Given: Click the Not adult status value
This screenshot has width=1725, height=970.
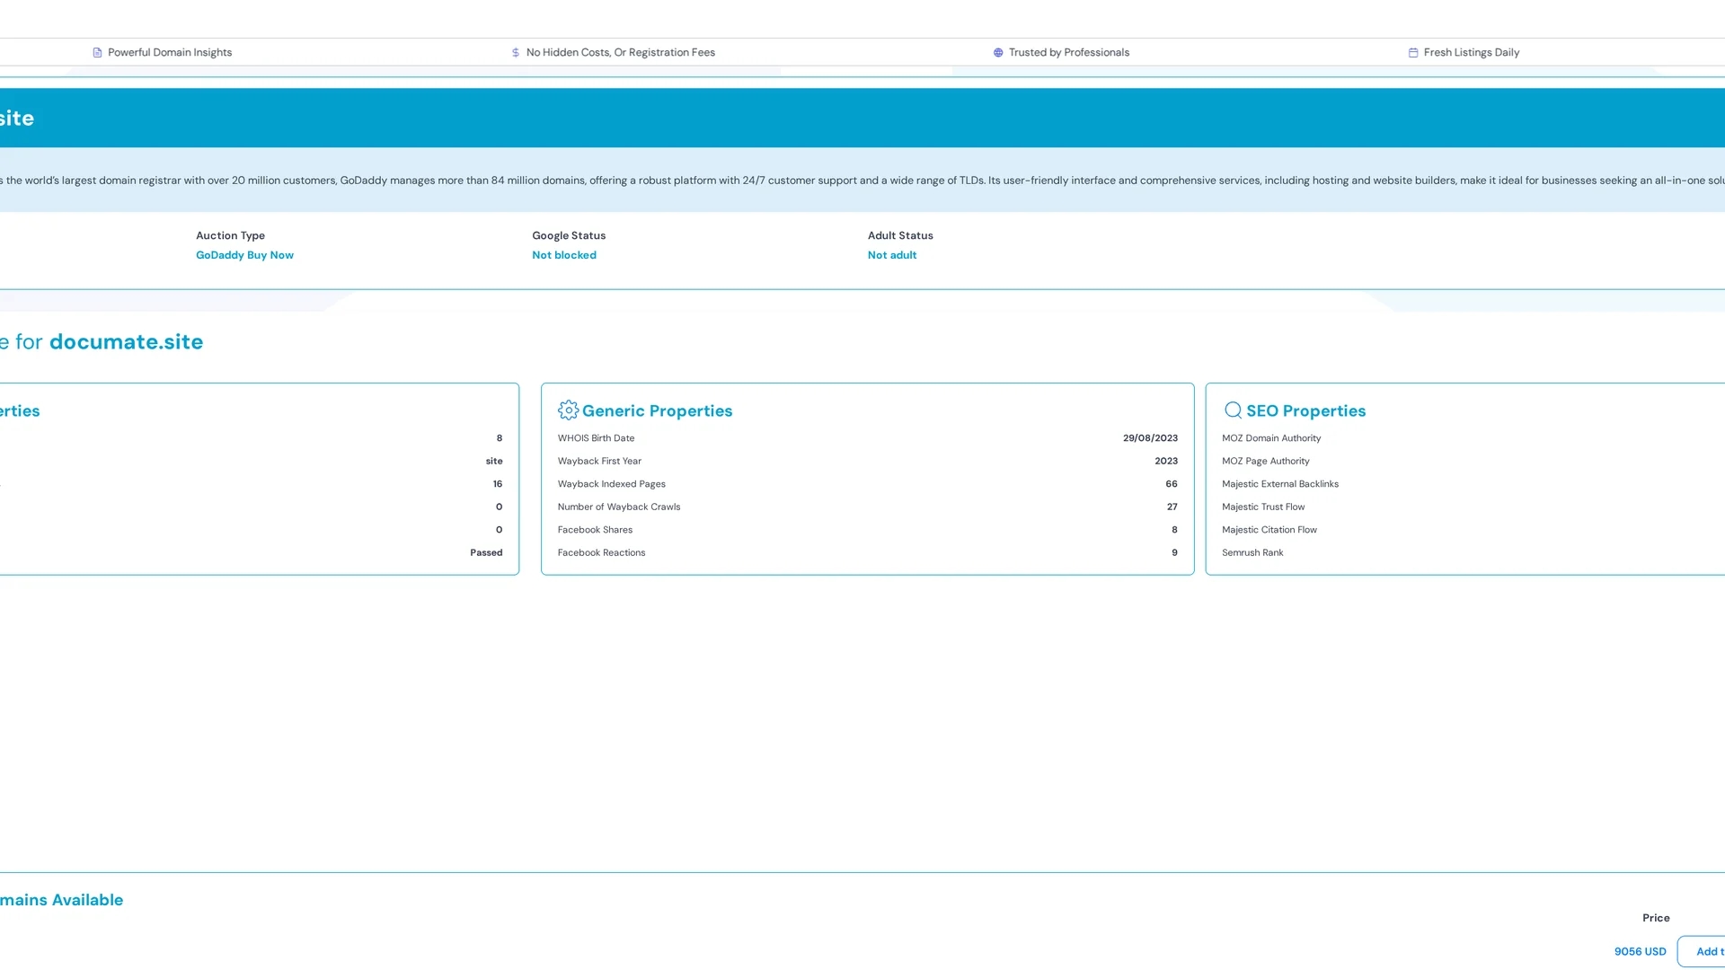Looking at the screenshot, I should click(x=892, y=255).
